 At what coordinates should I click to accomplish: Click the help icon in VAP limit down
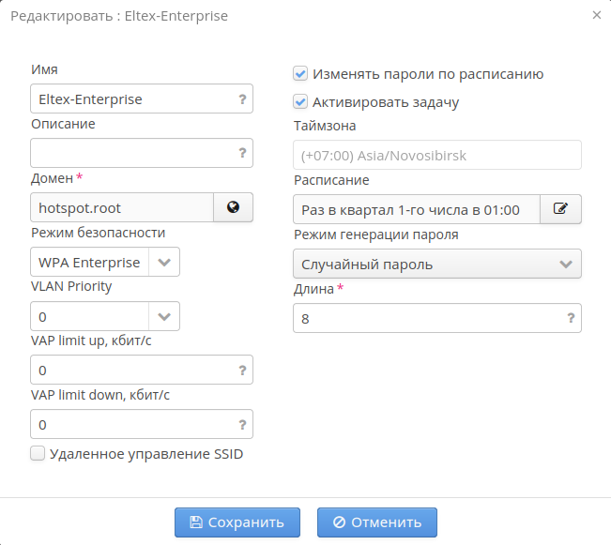(242, 425)
